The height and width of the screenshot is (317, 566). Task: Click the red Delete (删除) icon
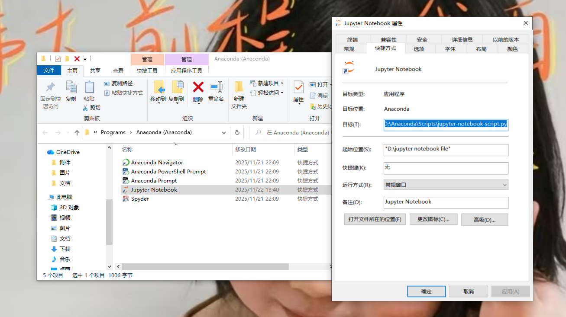(198, 87)
